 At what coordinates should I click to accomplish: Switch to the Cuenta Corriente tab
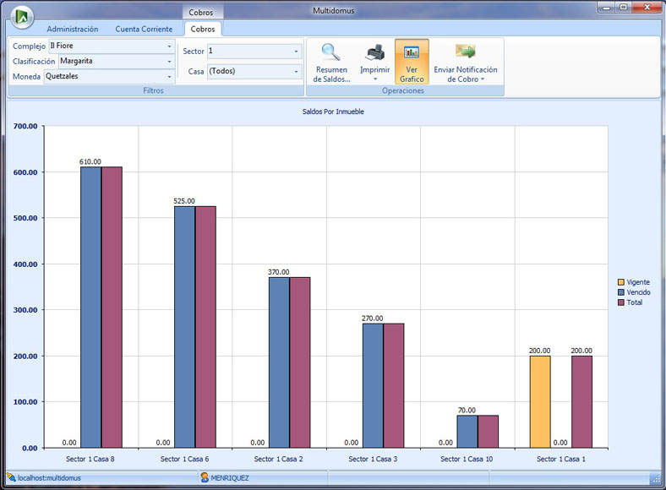pos(144,29)
